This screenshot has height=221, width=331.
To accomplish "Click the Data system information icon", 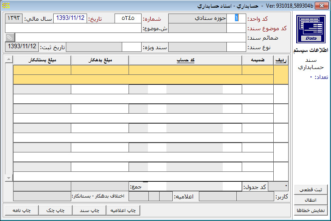I will pos(311,29).
